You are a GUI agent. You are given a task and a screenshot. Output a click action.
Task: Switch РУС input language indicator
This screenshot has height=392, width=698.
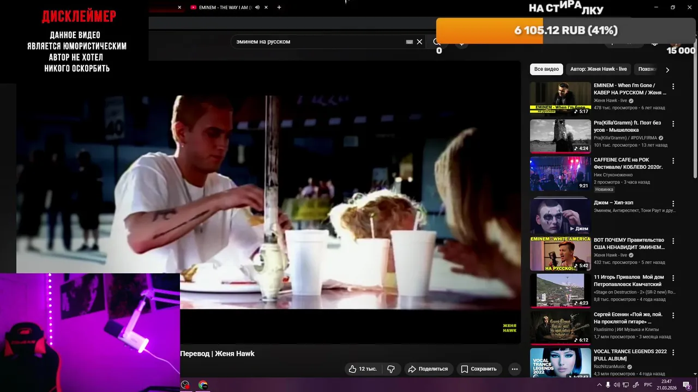(648, 385)
